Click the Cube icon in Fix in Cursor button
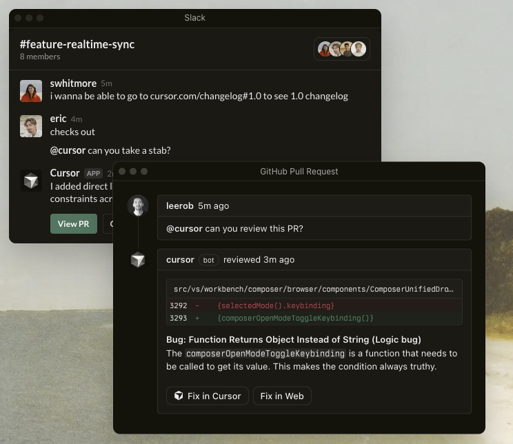Image resolution: width=513 pixels, height=444 pixels. (x=179, y=396)
